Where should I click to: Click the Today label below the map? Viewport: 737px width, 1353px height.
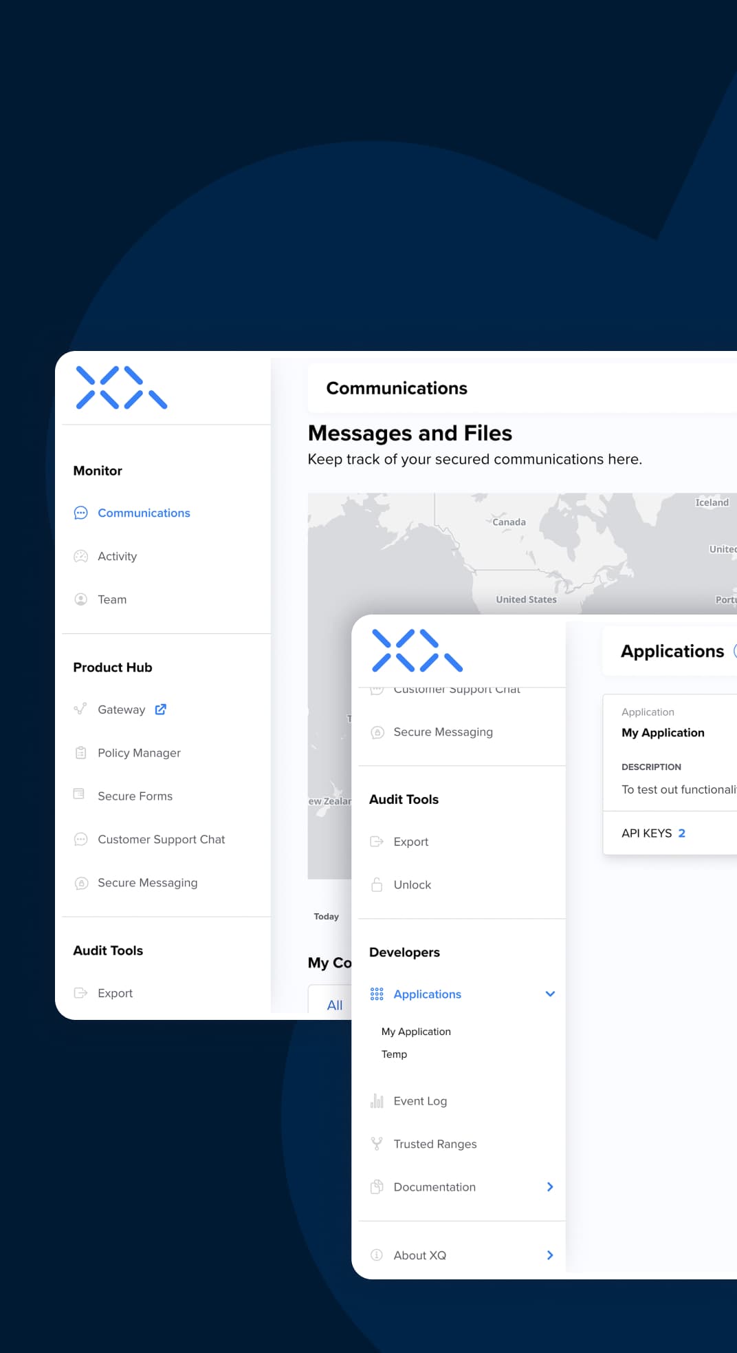(x=326, y=917)
